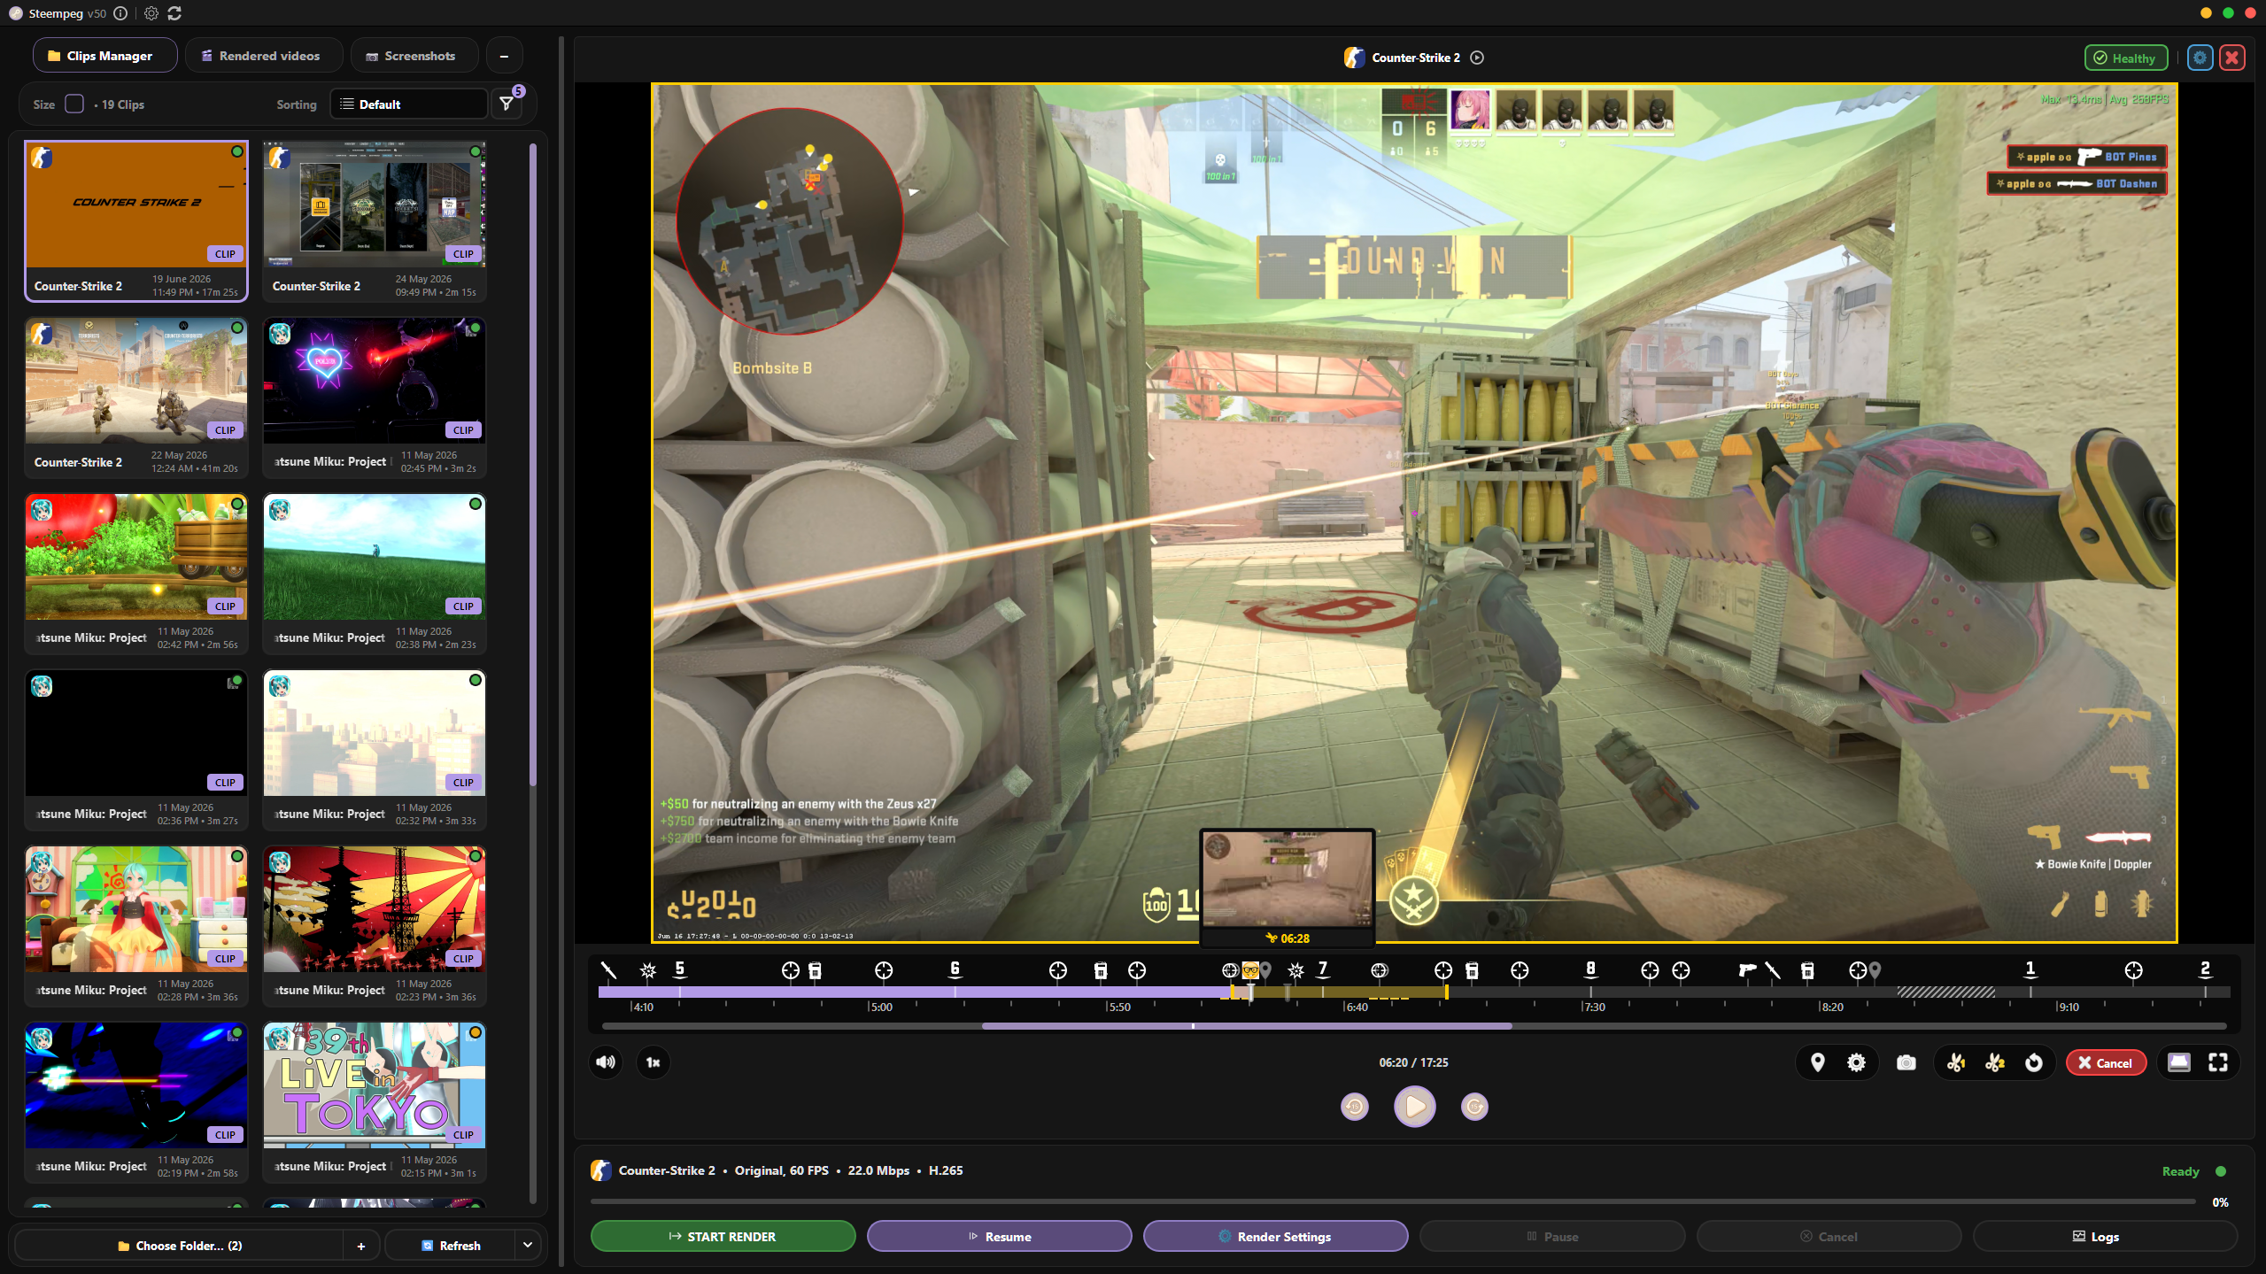Rewind 15 seconds
Screen dimensions: 2266x1274
pyautogui.click(x=1355, y=1107)
